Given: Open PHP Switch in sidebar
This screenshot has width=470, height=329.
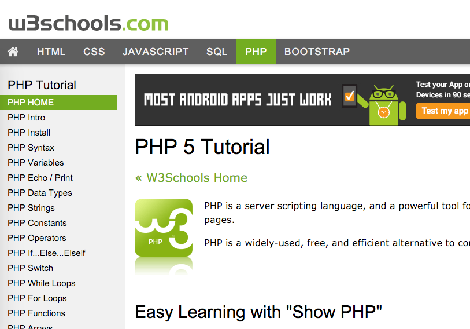Looking at the screenshot, I should point(30,268).
